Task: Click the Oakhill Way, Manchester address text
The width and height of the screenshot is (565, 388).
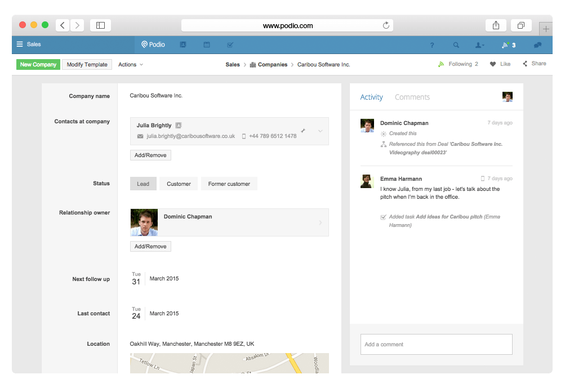Action: (x=192, y=344)
